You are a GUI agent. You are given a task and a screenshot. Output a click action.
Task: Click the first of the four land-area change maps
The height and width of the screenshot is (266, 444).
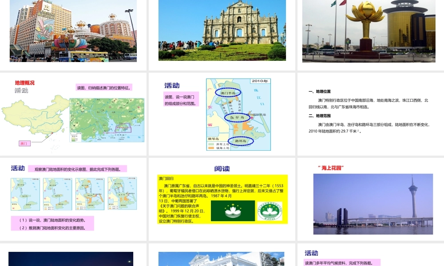[x=25, y=194]
